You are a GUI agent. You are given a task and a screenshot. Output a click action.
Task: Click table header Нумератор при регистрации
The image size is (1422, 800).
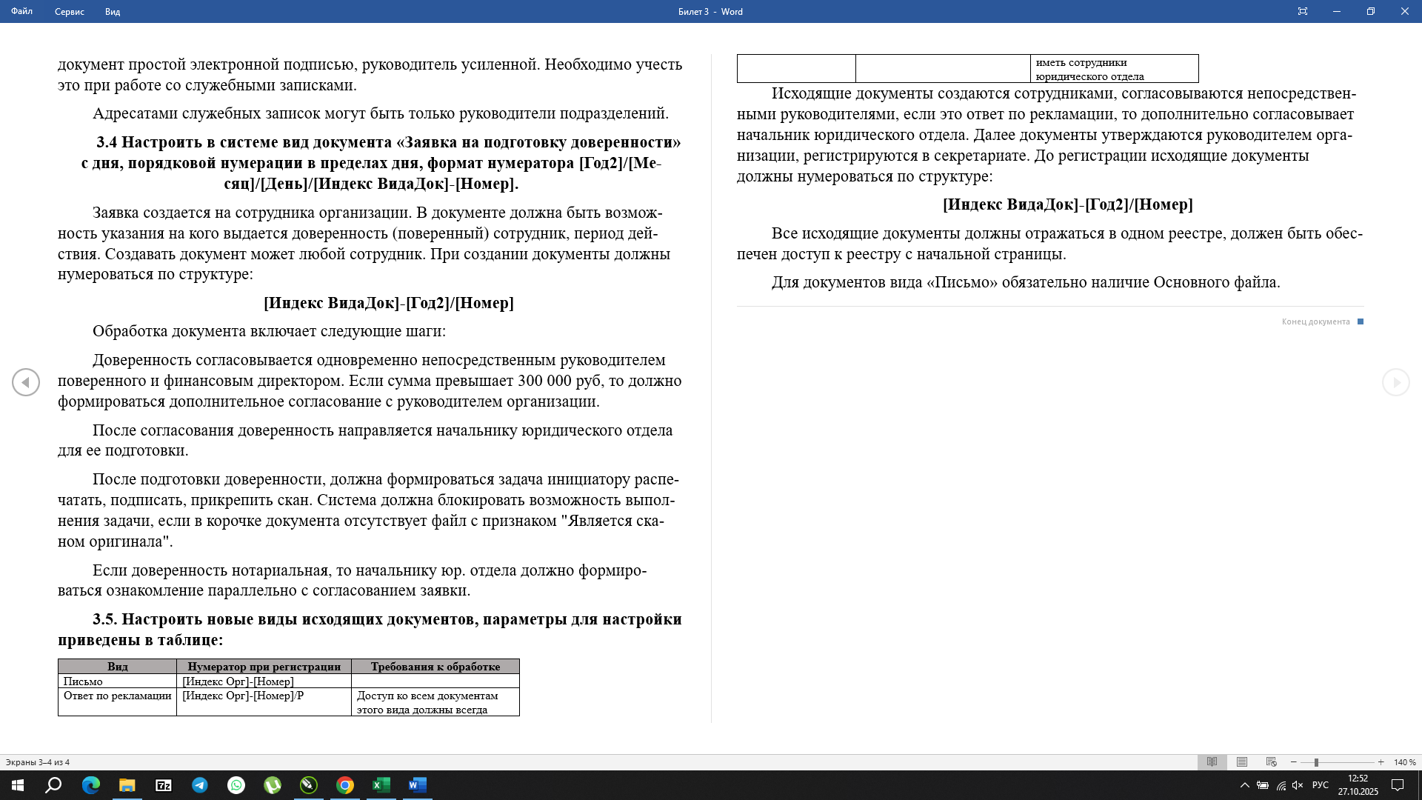pos(264,667)
